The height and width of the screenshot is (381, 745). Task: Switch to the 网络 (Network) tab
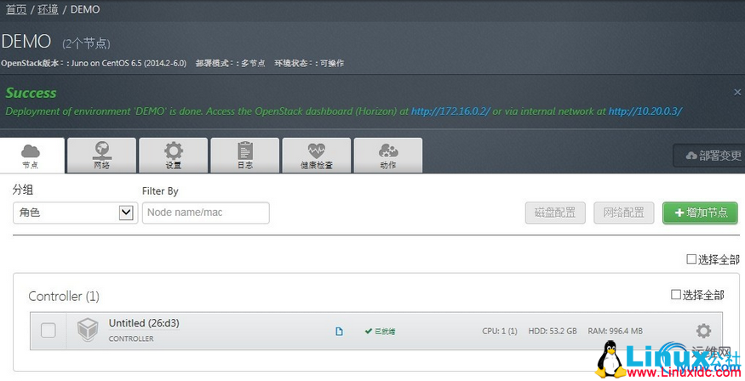coord(101,156)
